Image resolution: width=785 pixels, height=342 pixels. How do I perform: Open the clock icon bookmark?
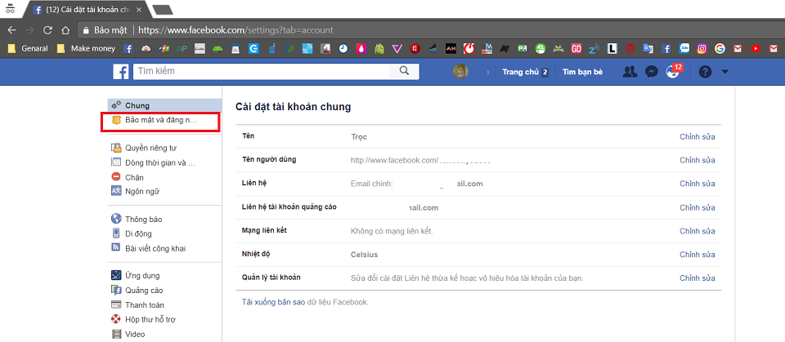point(343,48)
